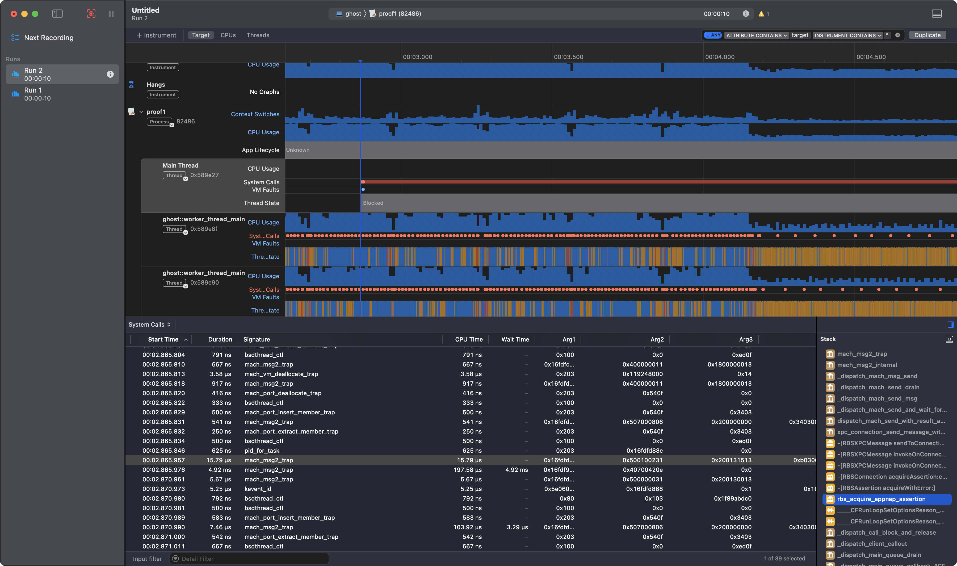Screen dimensions: 957x566
Task: Click the record target icon
Action: click(x=91, y=14)
